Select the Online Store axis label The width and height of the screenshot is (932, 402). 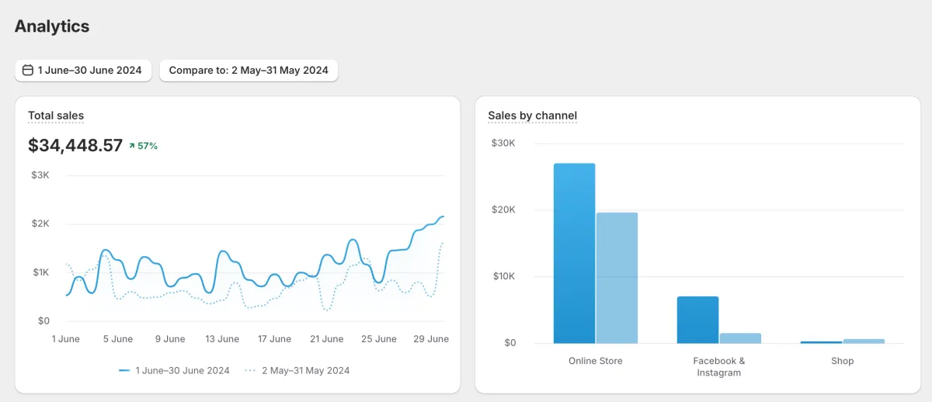596,361
